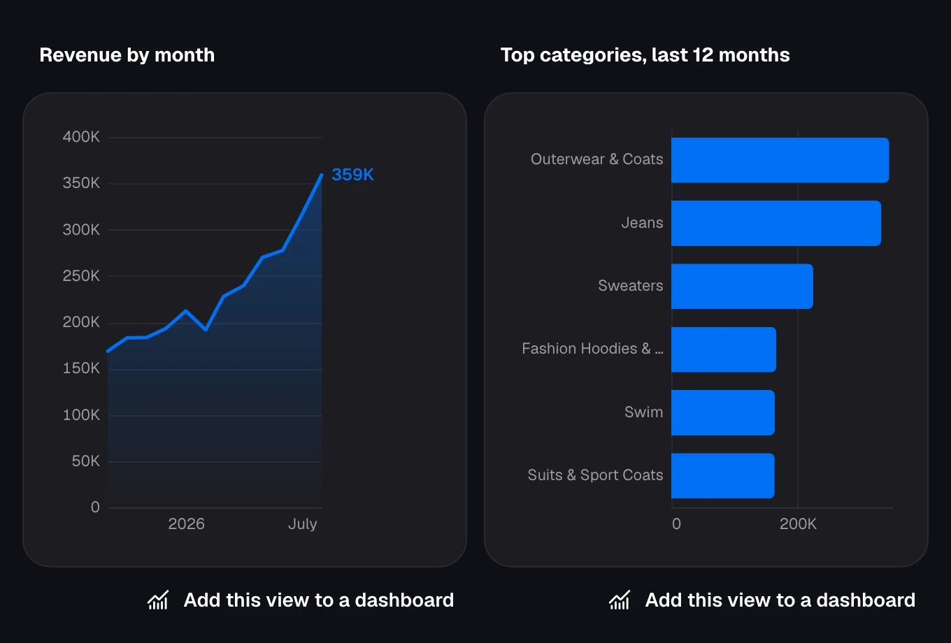
Task: Click the July x-axis label
Action: 303,524
